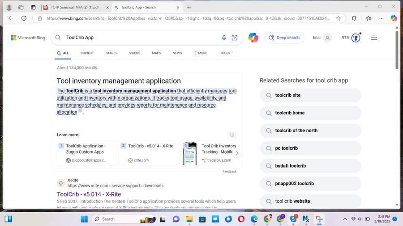Open the Opera browser taskbar icon
The width and height of the screenshot is (403, 226).
(241, 219)
